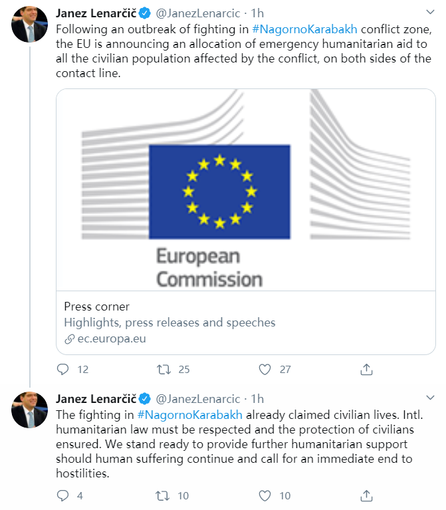Like the second tweet with 10 likes
The width and height of the screenshot is (446, 510).
[265, 495]
